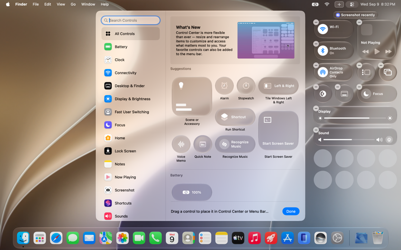Select the Scene or Accessory control tile
The height and width of the screenshot is (250, 401).
(x=192, y=97)
